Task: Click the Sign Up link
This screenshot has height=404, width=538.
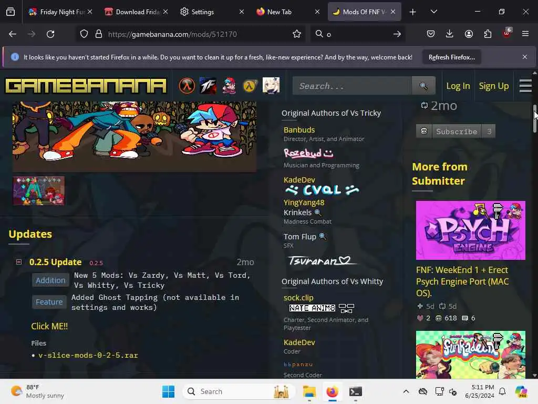Action: 494,86
